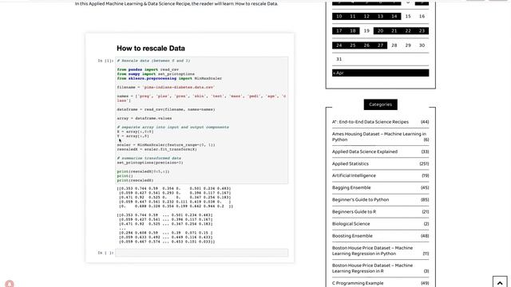Click the 'How to rescale Data' heading

151,49
